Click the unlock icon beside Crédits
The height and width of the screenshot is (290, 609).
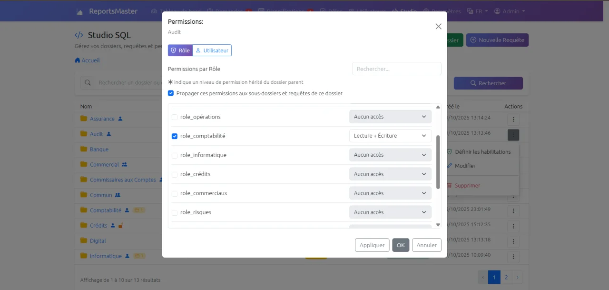tap(121, 225)
